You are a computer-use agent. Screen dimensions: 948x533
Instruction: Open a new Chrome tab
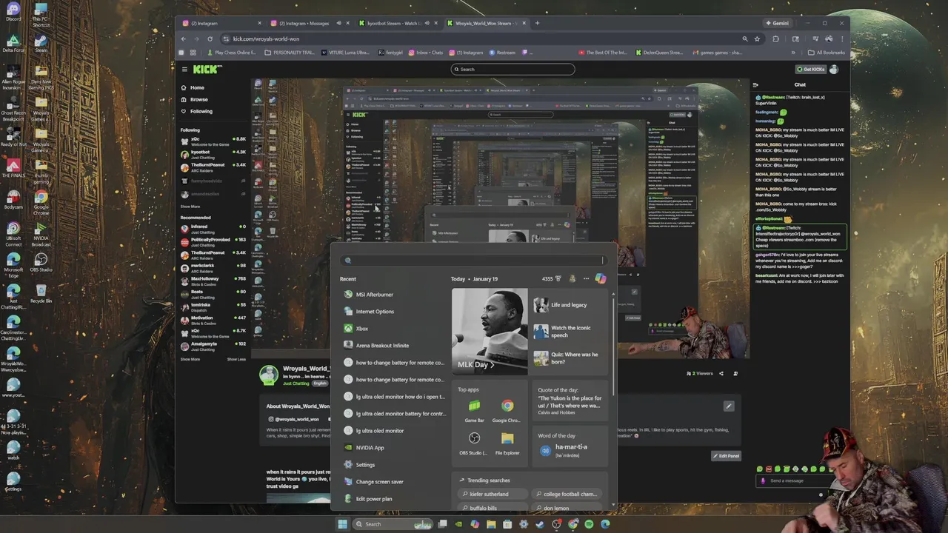(x=538, y=23)
